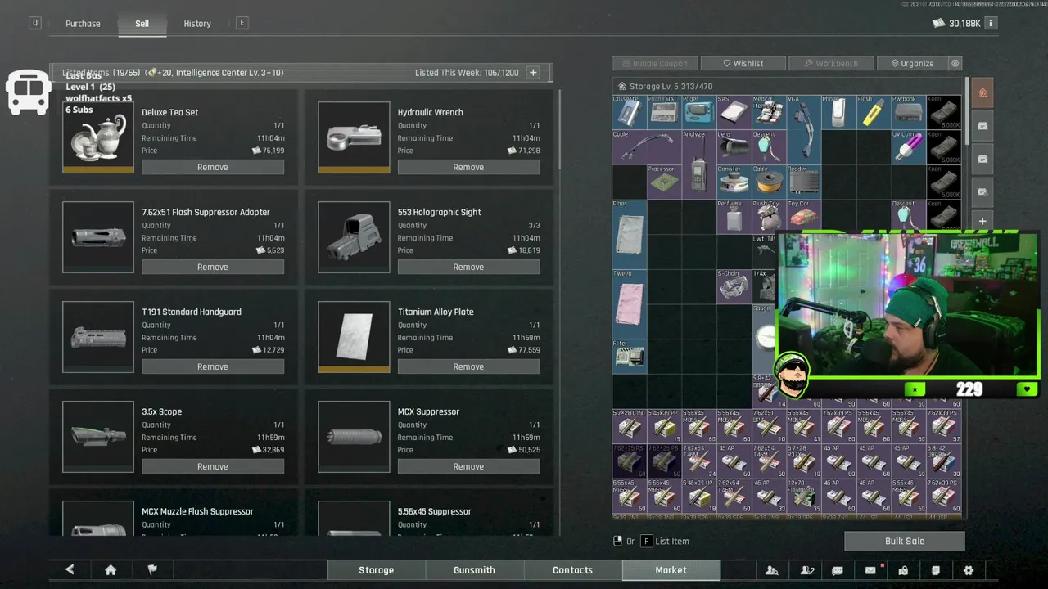Select the yellow Flash drive in storage
1048x589 pixels.
(873, 112)
